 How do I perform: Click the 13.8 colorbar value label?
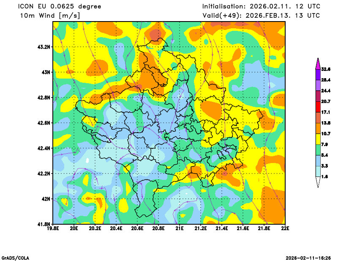(x=325, y=123)
